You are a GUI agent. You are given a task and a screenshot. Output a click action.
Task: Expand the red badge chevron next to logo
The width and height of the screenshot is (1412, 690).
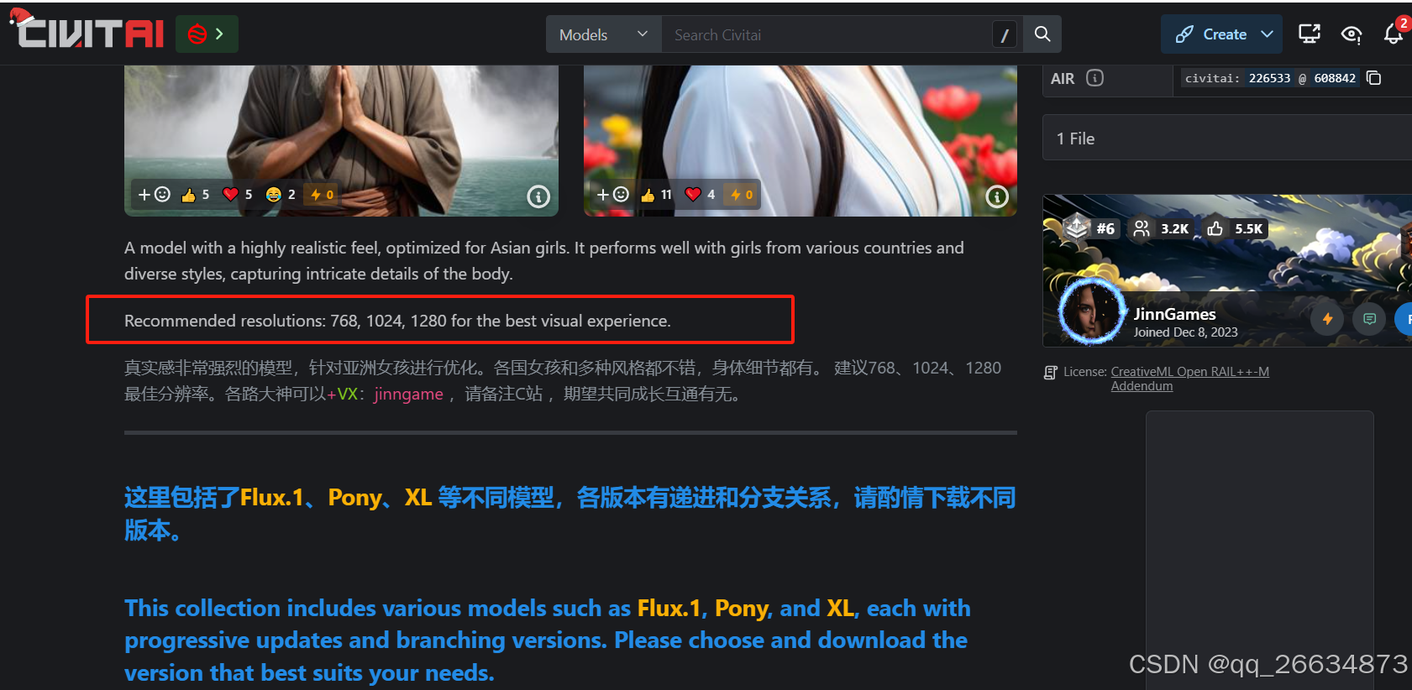[207, 34]
